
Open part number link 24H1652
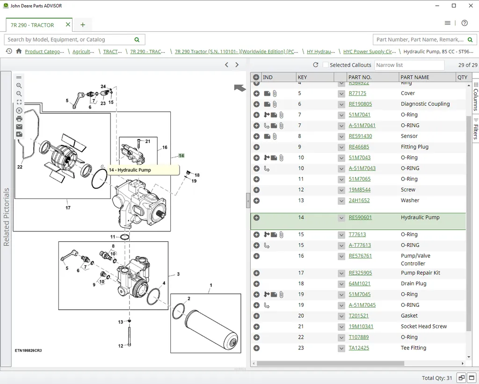pos(359,200)
